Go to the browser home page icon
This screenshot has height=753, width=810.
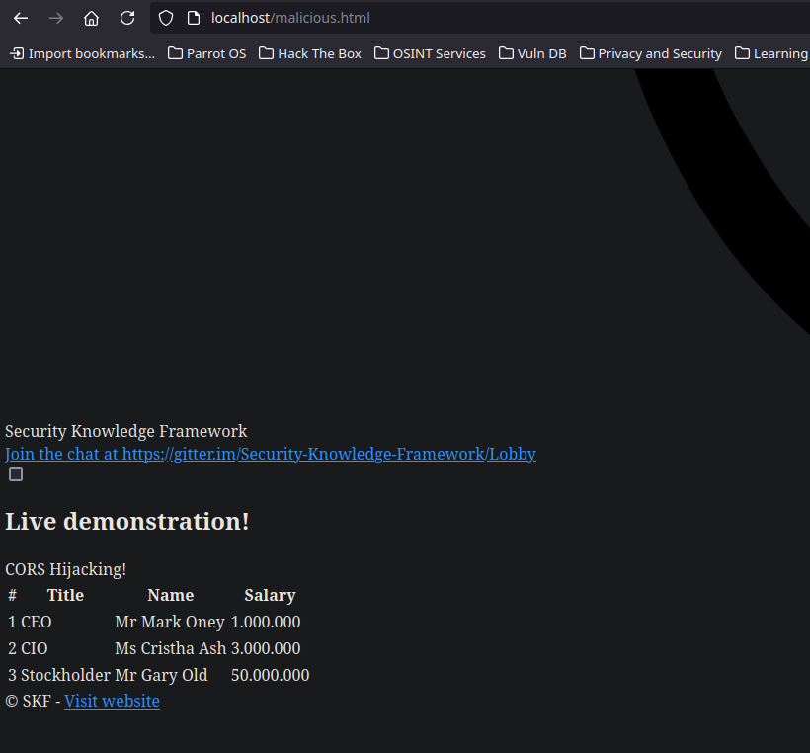(x=92, y=18)
